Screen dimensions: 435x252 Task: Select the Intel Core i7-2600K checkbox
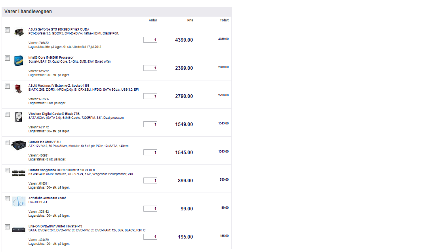pos(7,58)
